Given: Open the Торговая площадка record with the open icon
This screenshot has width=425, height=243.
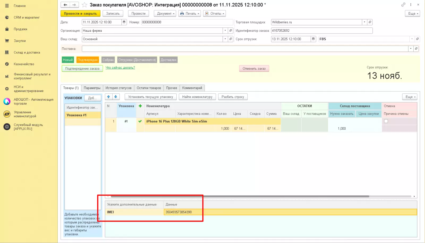Looking at the screenshot, I should (370, 22).
